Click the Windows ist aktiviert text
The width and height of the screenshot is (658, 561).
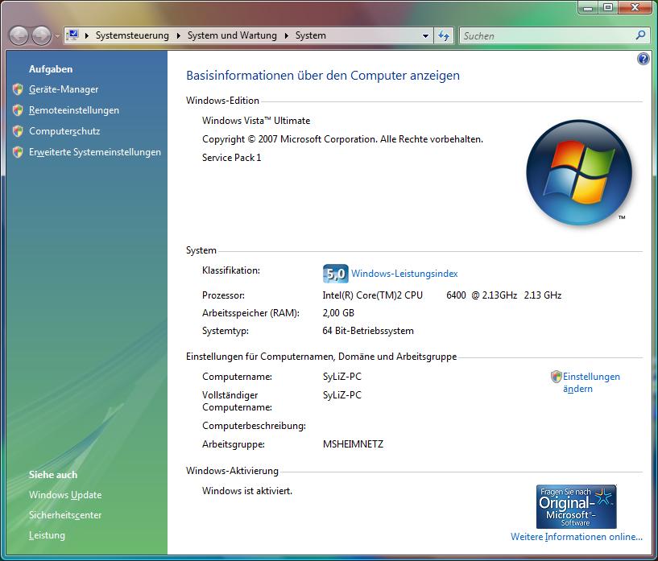(x=247, y=491)
